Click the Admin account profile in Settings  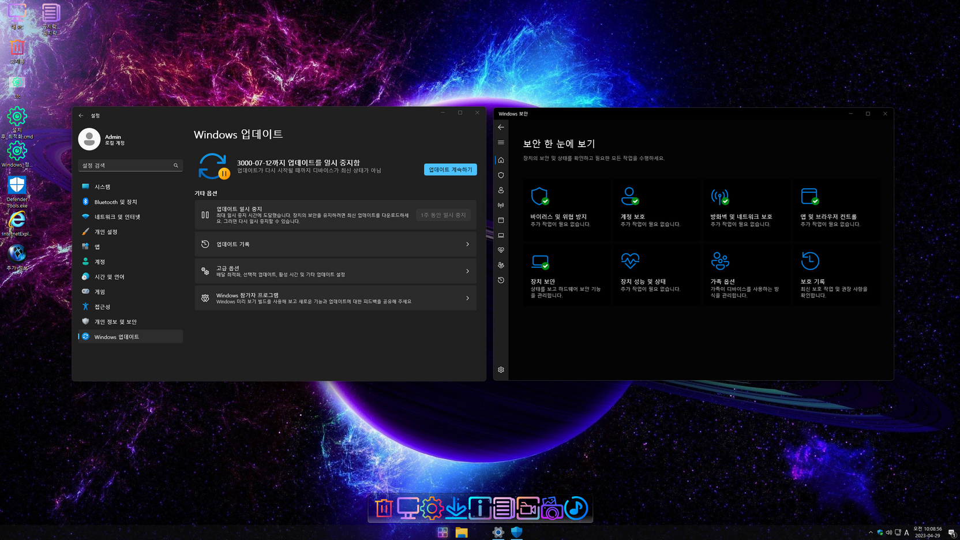click(x=103, y=139)
